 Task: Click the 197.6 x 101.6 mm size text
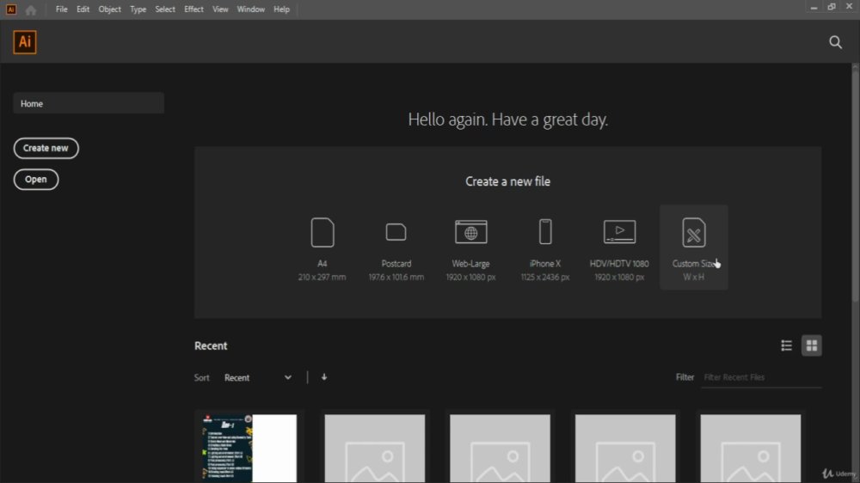coord(396,278)
